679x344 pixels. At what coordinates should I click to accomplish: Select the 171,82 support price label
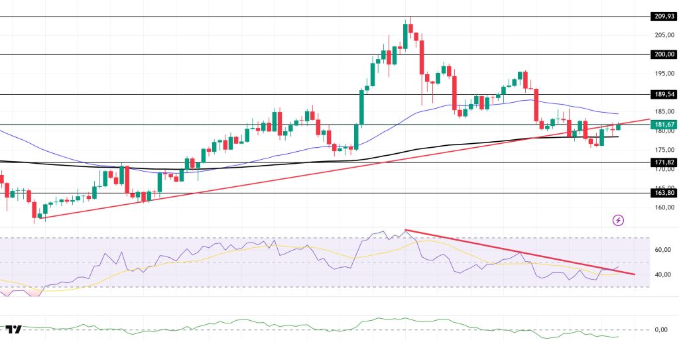coord(663,162)
